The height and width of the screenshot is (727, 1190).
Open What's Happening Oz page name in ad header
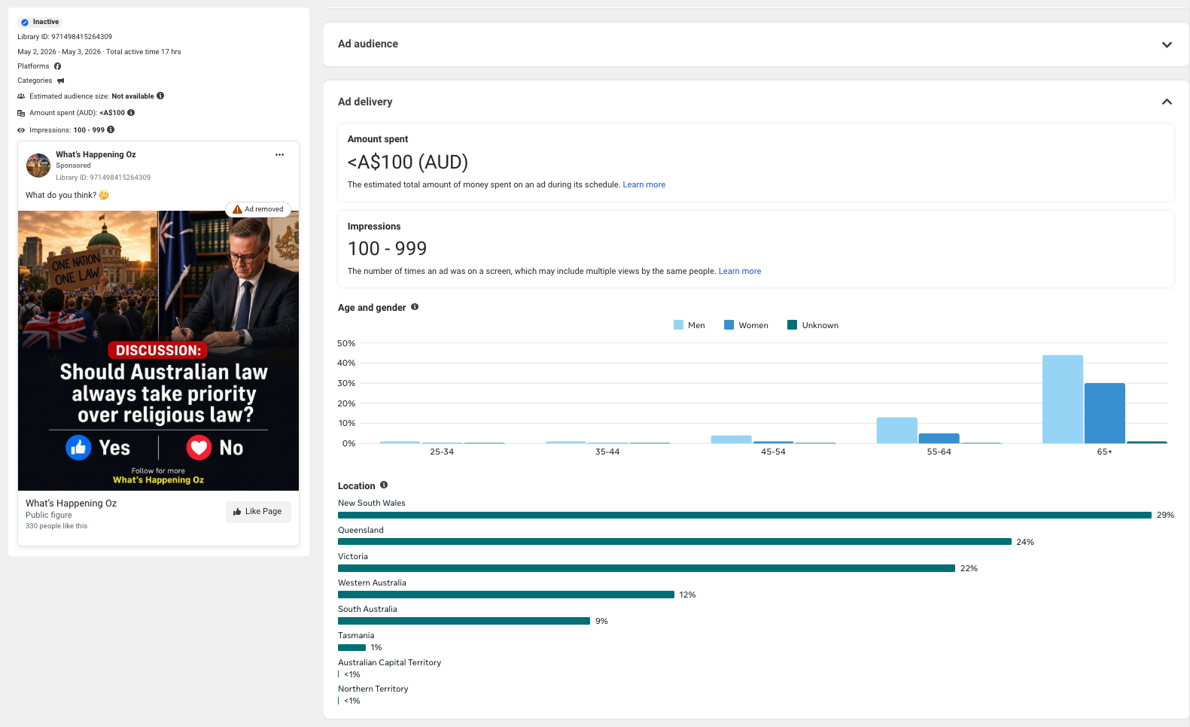96,154
